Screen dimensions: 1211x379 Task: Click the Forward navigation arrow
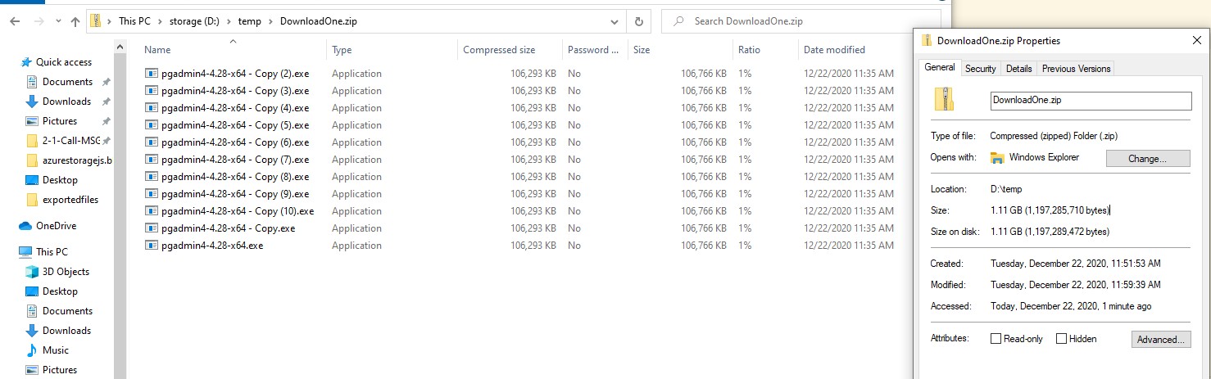click(x=39, y=21)
